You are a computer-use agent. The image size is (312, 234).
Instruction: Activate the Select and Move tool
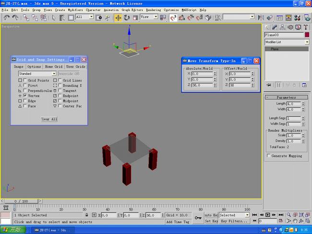click(x=118, y=18)
